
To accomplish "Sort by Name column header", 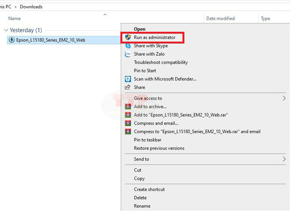I will pos(14,19).
